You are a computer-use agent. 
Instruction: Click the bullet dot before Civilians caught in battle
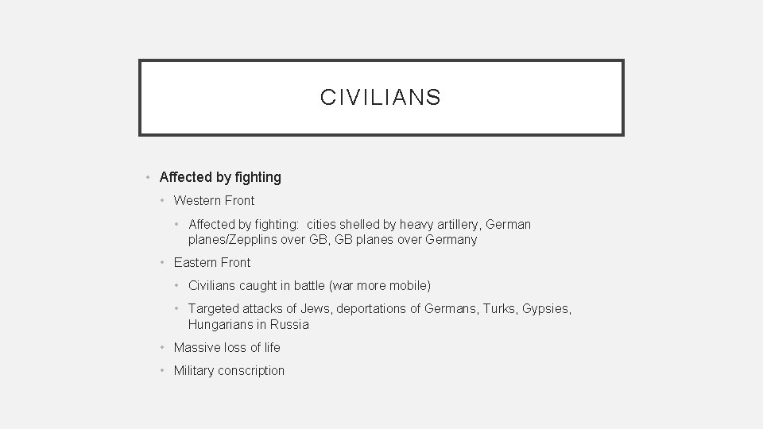pyautogui.click(x=178, y=285)
